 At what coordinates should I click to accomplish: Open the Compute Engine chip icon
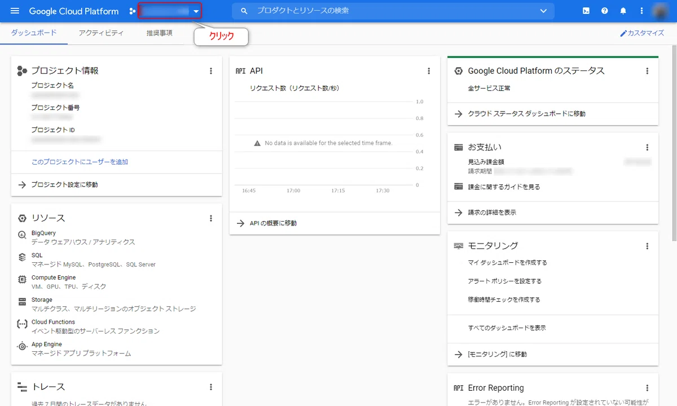[22, 279]
